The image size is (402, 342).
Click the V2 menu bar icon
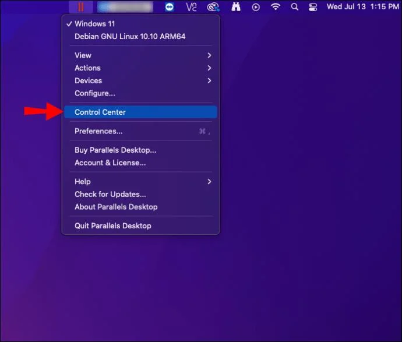(191, 7)
